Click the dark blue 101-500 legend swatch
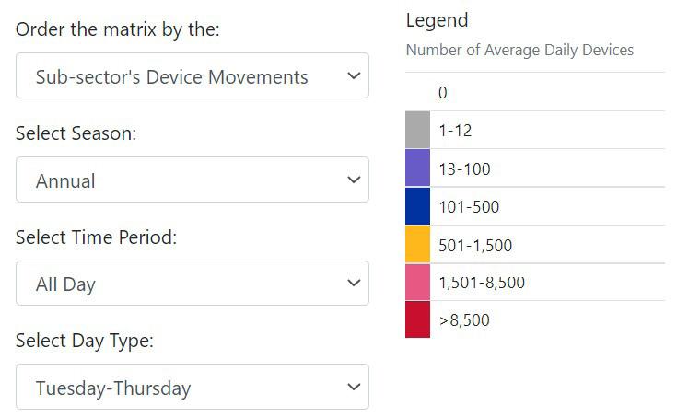This screenshot has width=677, height=417. tap(417, 206)
